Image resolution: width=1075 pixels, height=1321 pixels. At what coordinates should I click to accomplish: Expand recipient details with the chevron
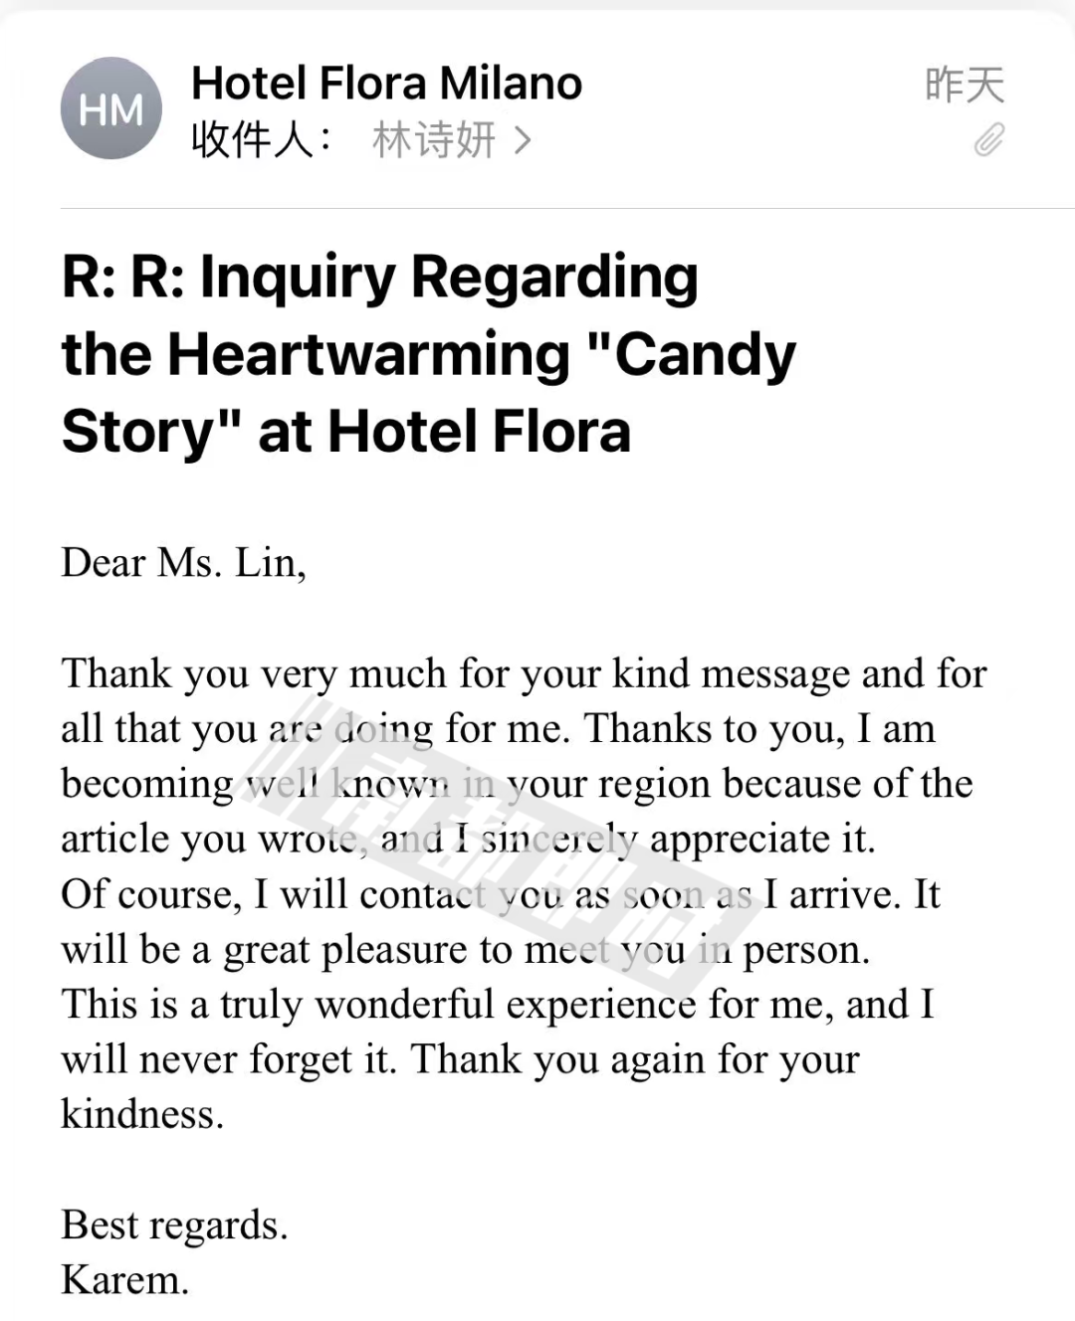pyautogui.click(x=523, y=141)
